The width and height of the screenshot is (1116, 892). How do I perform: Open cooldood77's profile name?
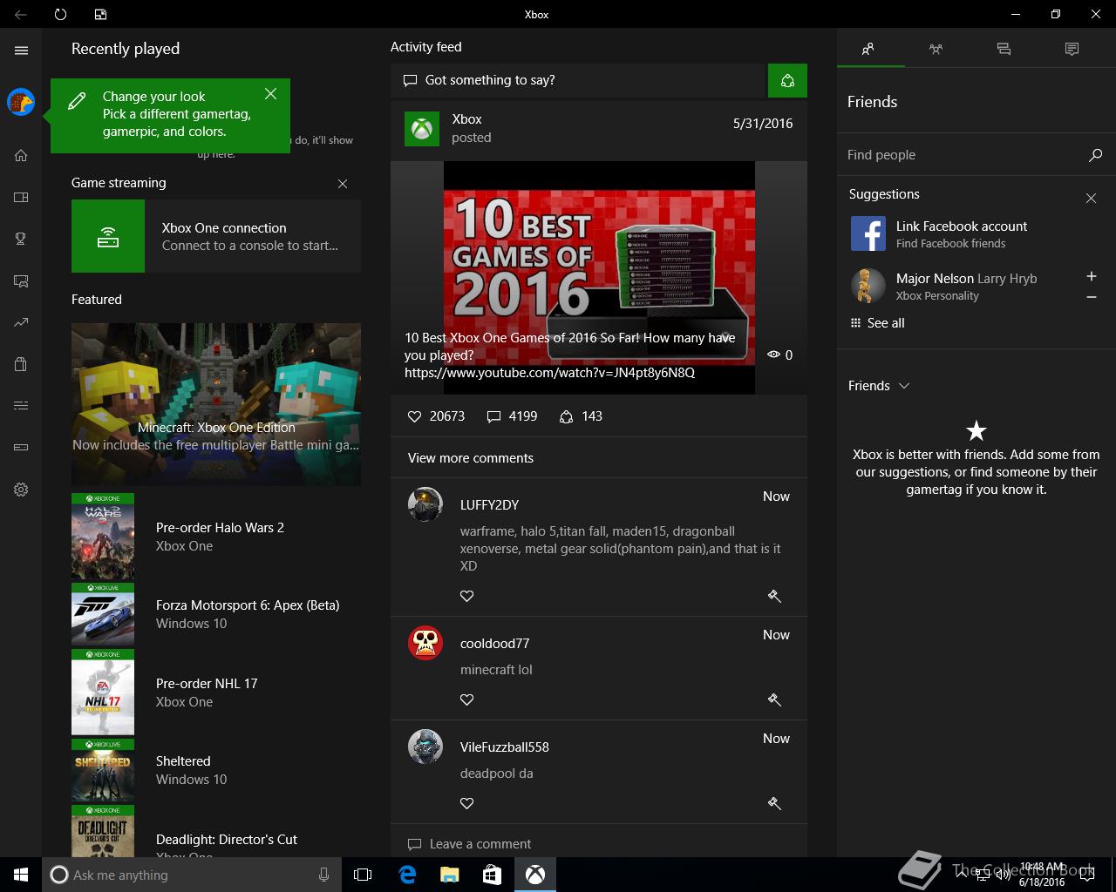pos(494,644)
